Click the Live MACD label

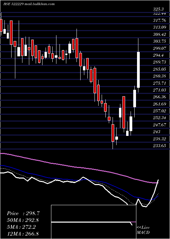[x=143, y=230]
